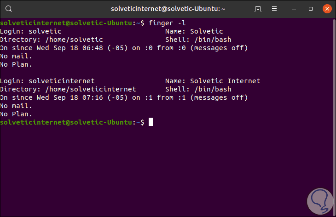The image size is (336, 217).
Task: Click the 'Login: solveticinternet' output text
Action: click(x=47, y=81)
